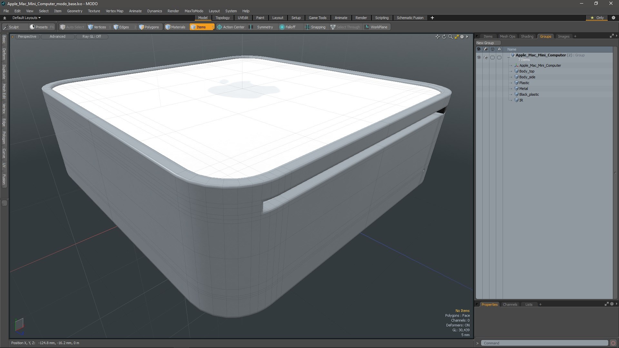The height and width of the screenshot is (348, 619).
Task: Toggle Auto Select
Action: coord(72,27)
